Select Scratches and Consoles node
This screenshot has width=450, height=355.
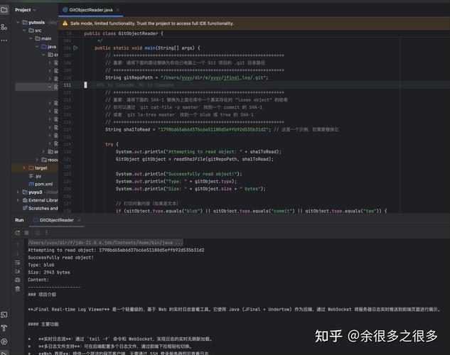41,208
